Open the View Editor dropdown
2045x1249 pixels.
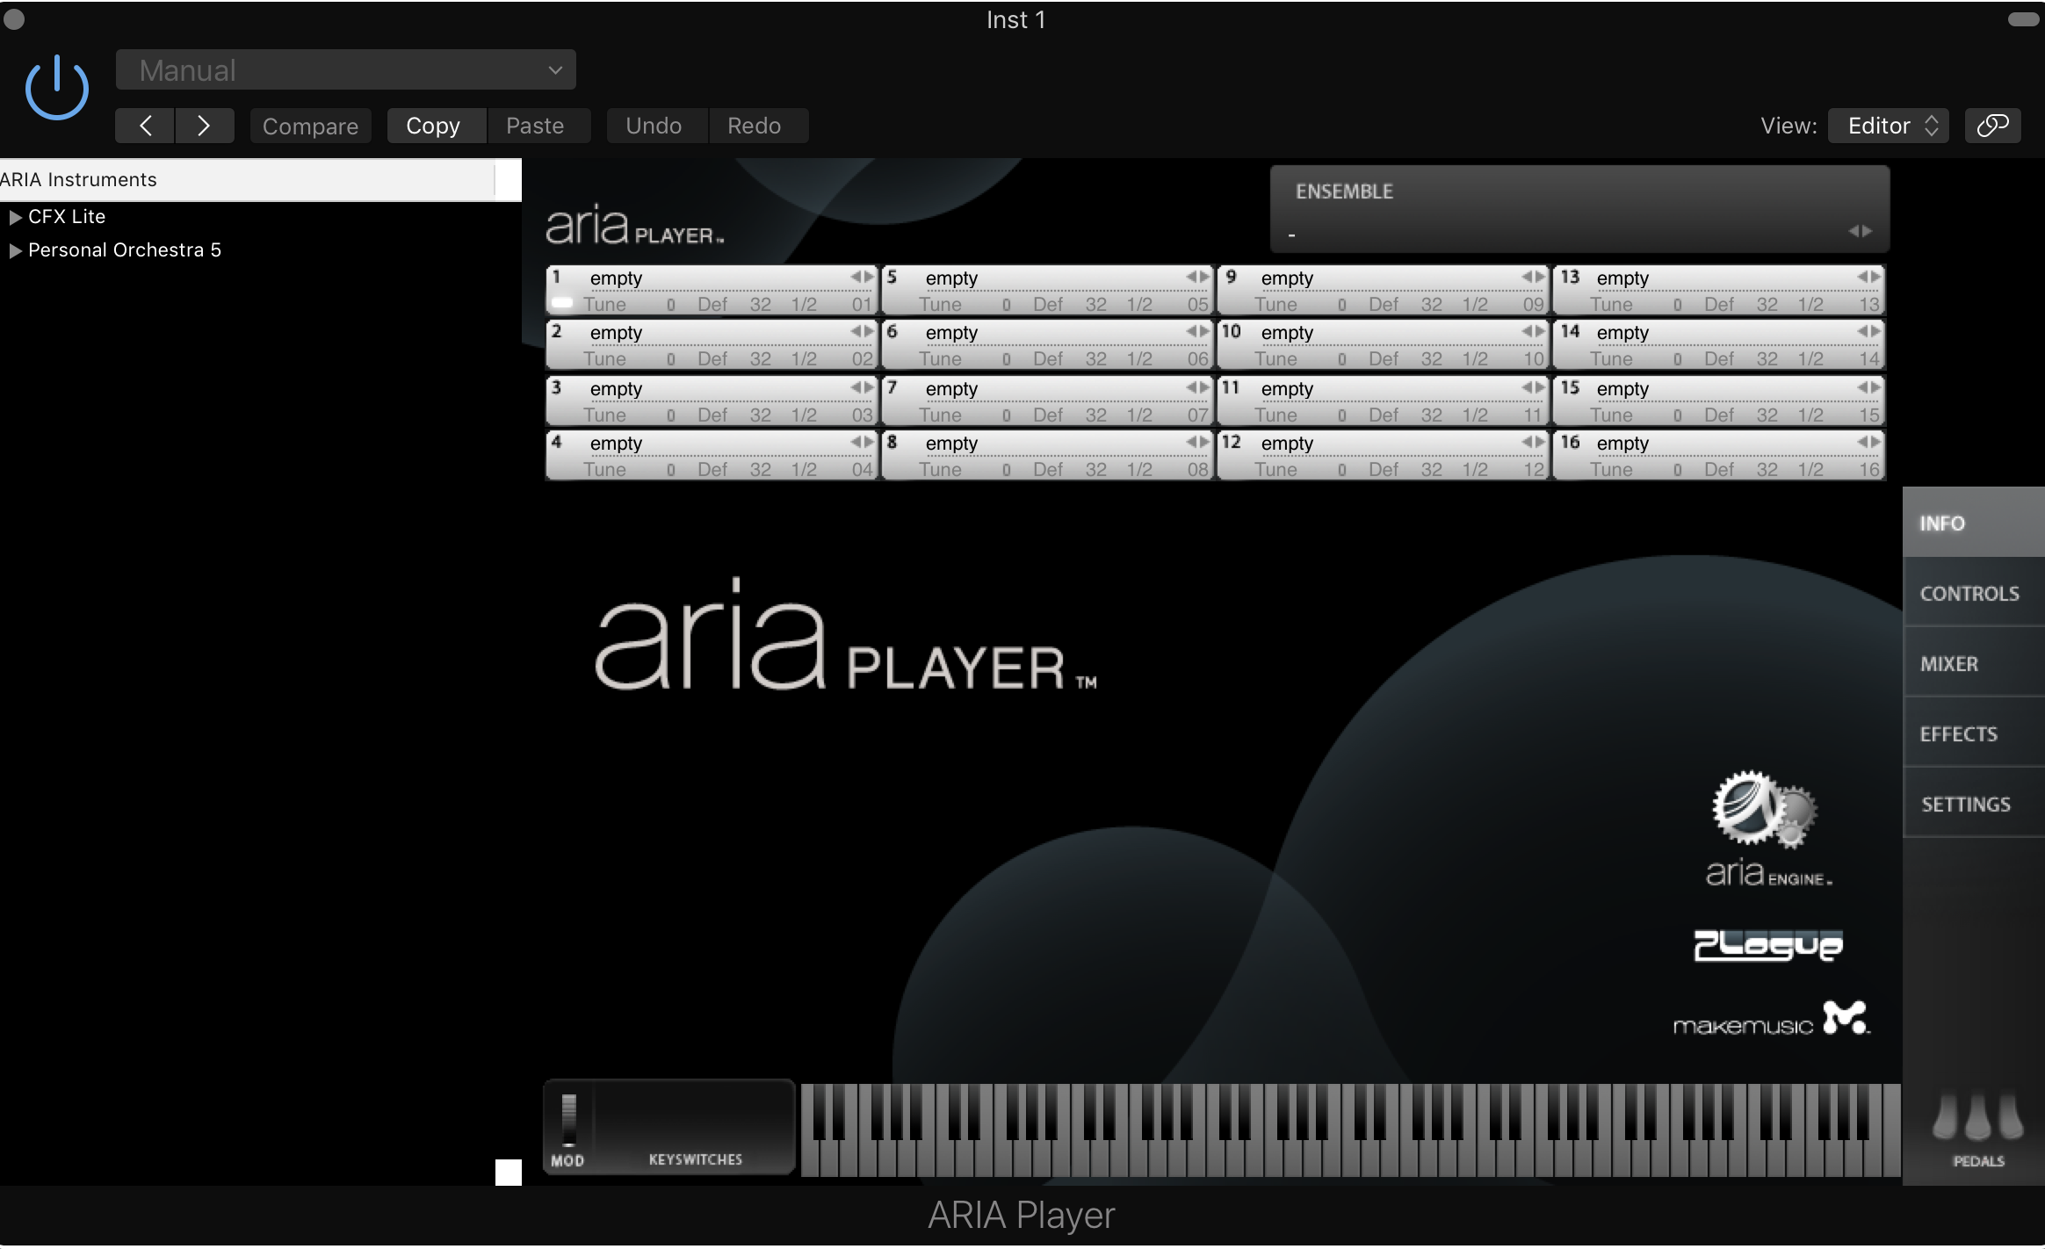coord(1889,126)
